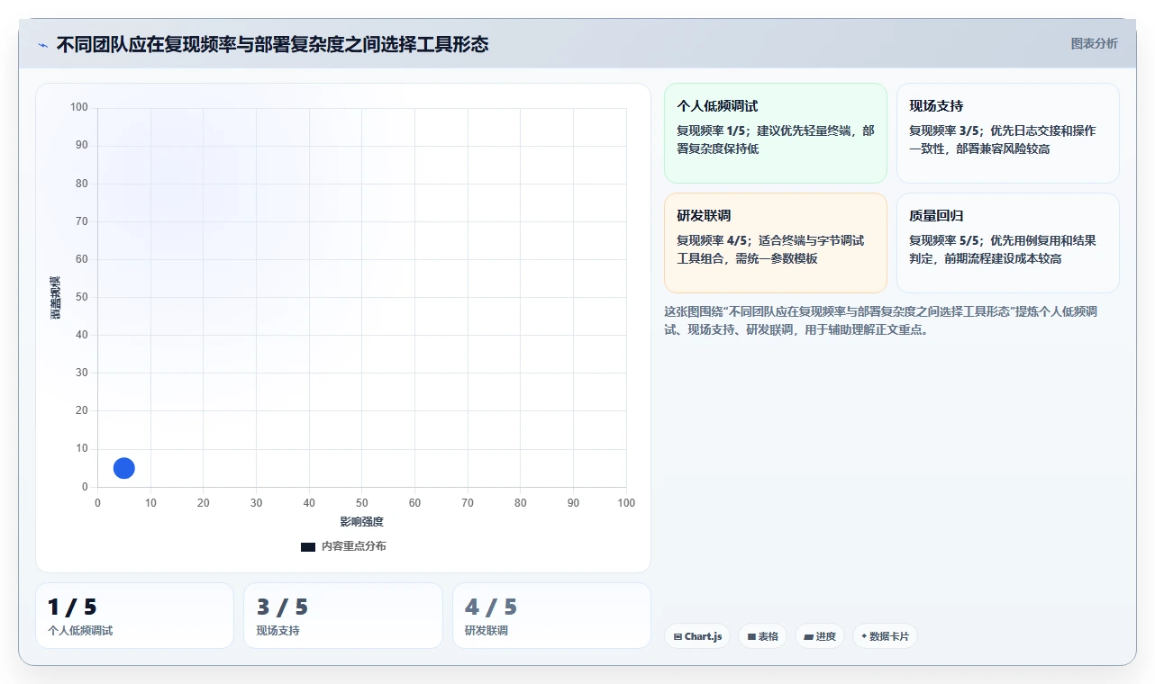
Task: Click the 数据卡片 tag chip
Action: (885, 636)
